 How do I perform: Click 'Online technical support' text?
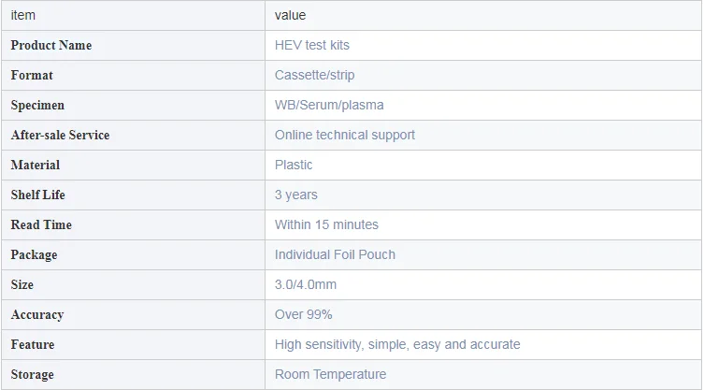345,135
